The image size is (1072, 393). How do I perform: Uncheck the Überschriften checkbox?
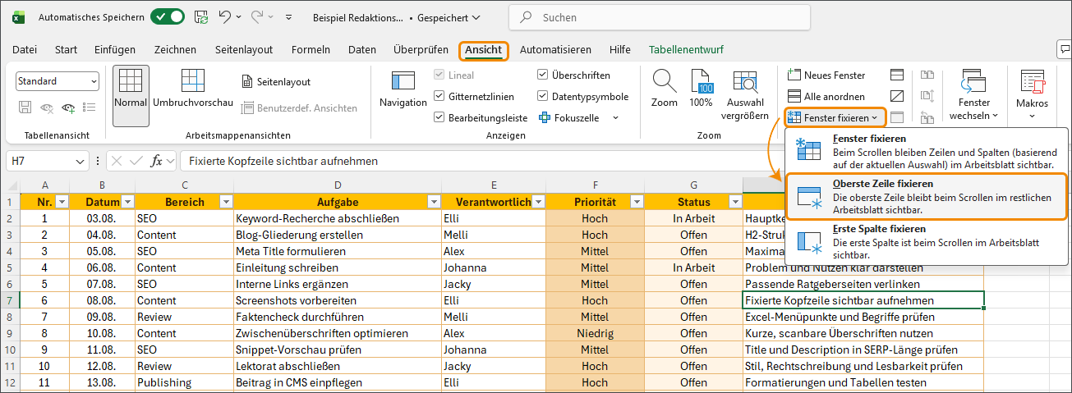(x=543, y=75)
